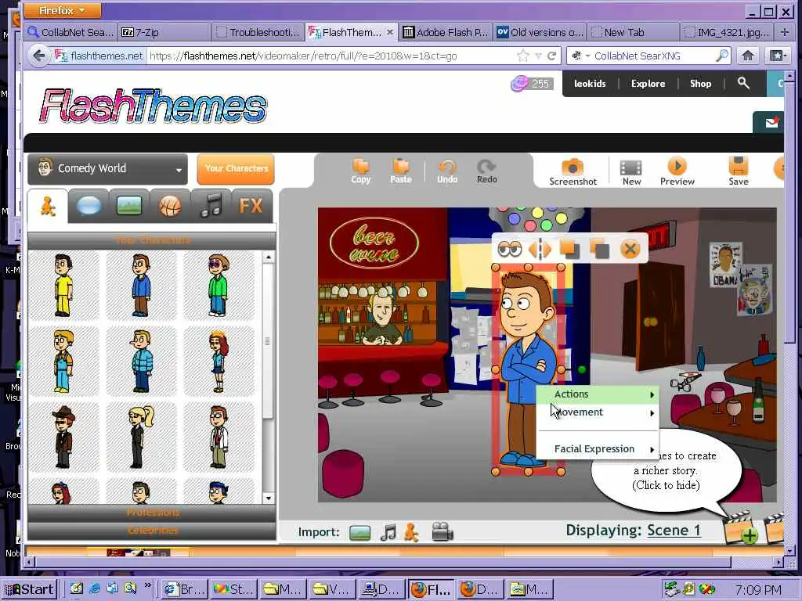Open the Props basketball tab
This screenshot has height=601, width=802.
point(170,207)
